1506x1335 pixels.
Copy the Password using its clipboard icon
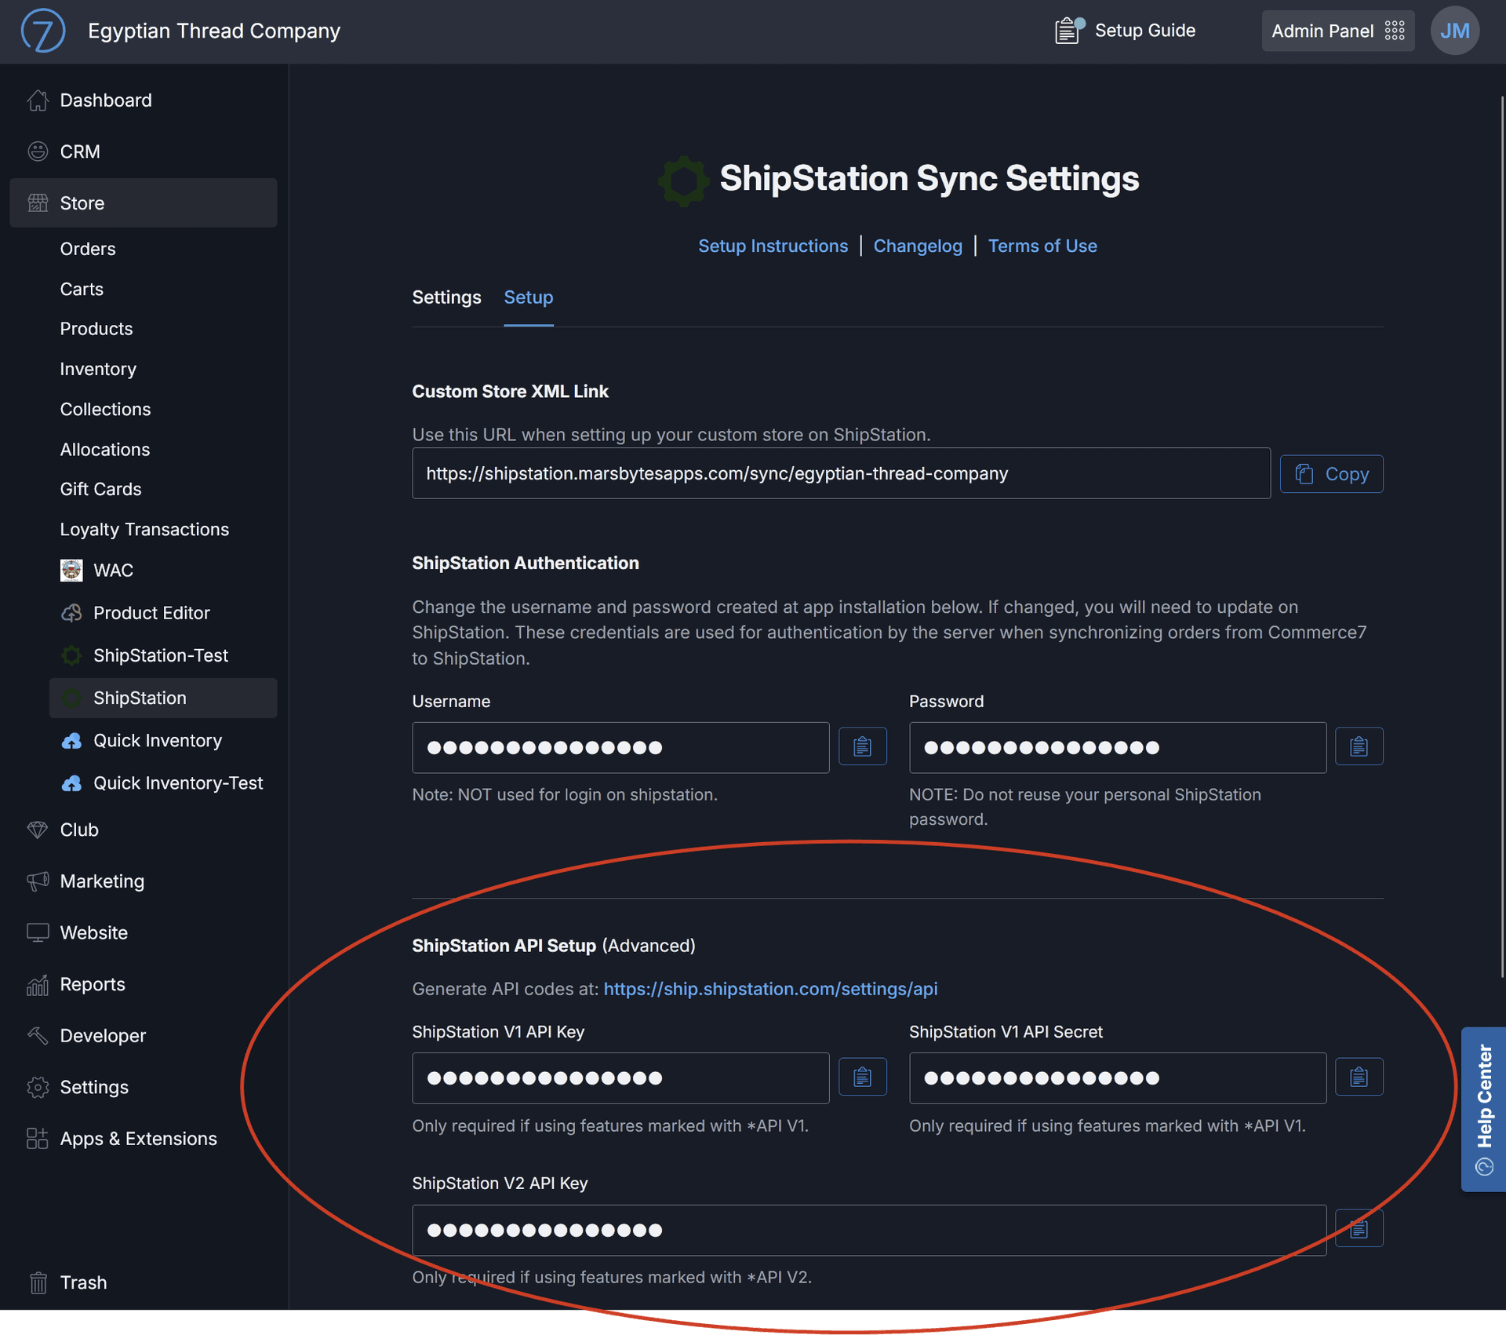[x=1359, y=746]
